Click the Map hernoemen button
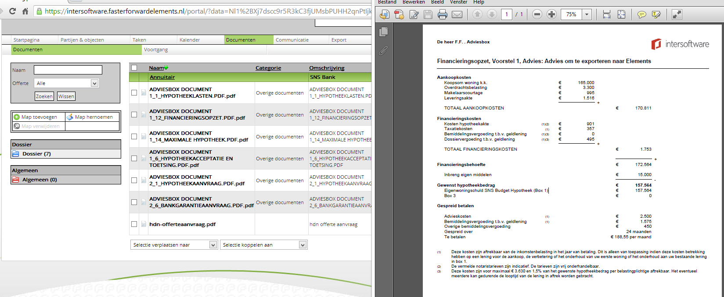Screen dimensions: 724x297 click(x=93, y=117)
